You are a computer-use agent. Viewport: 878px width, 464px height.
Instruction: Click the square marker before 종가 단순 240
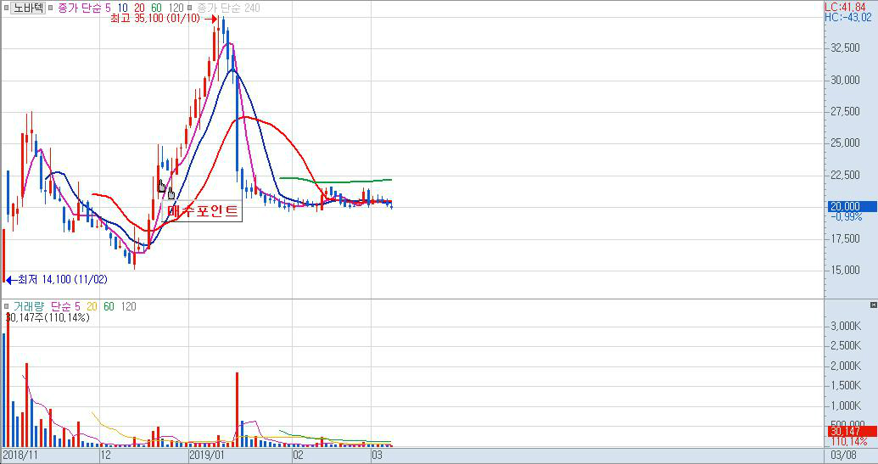click(191, 8)
